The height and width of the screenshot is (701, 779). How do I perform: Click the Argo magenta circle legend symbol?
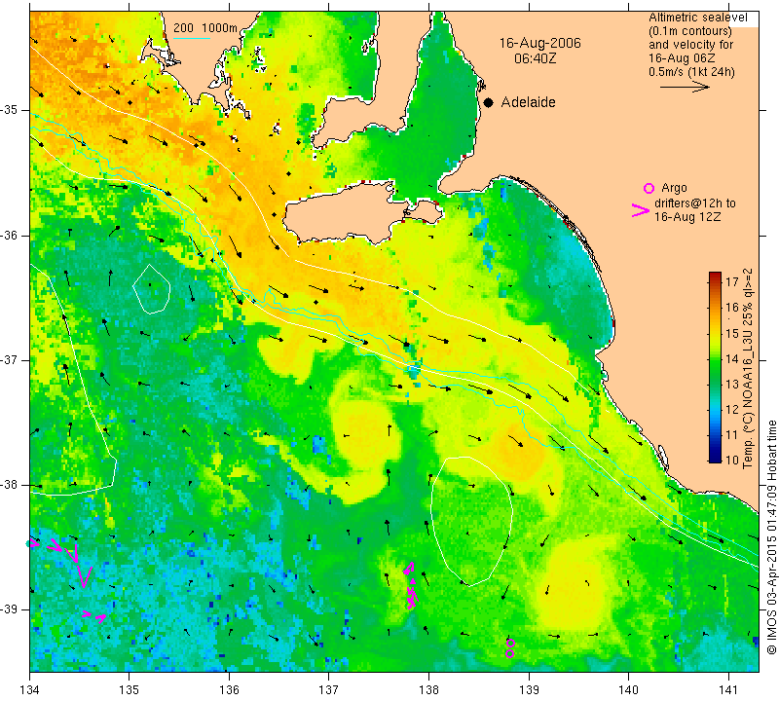coord(649,188)
